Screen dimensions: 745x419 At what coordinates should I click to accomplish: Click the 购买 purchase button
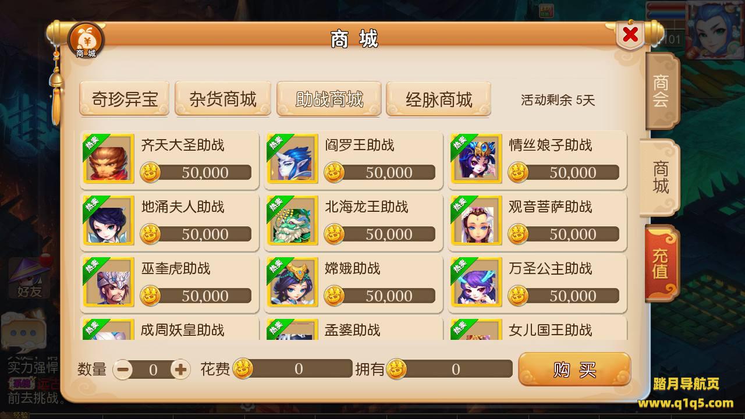[x=574, y=369]
